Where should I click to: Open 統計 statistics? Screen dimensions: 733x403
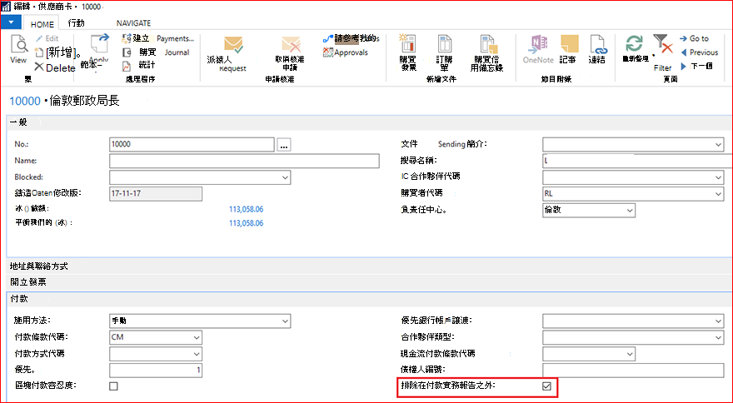139,66
